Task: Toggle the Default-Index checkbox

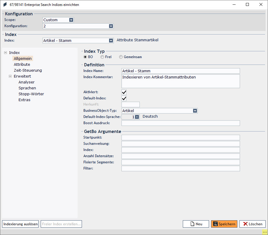Action: tap(124, 98)
